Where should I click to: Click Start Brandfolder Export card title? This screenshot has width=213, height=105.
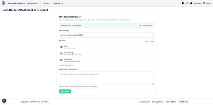[x=70, y=17]
